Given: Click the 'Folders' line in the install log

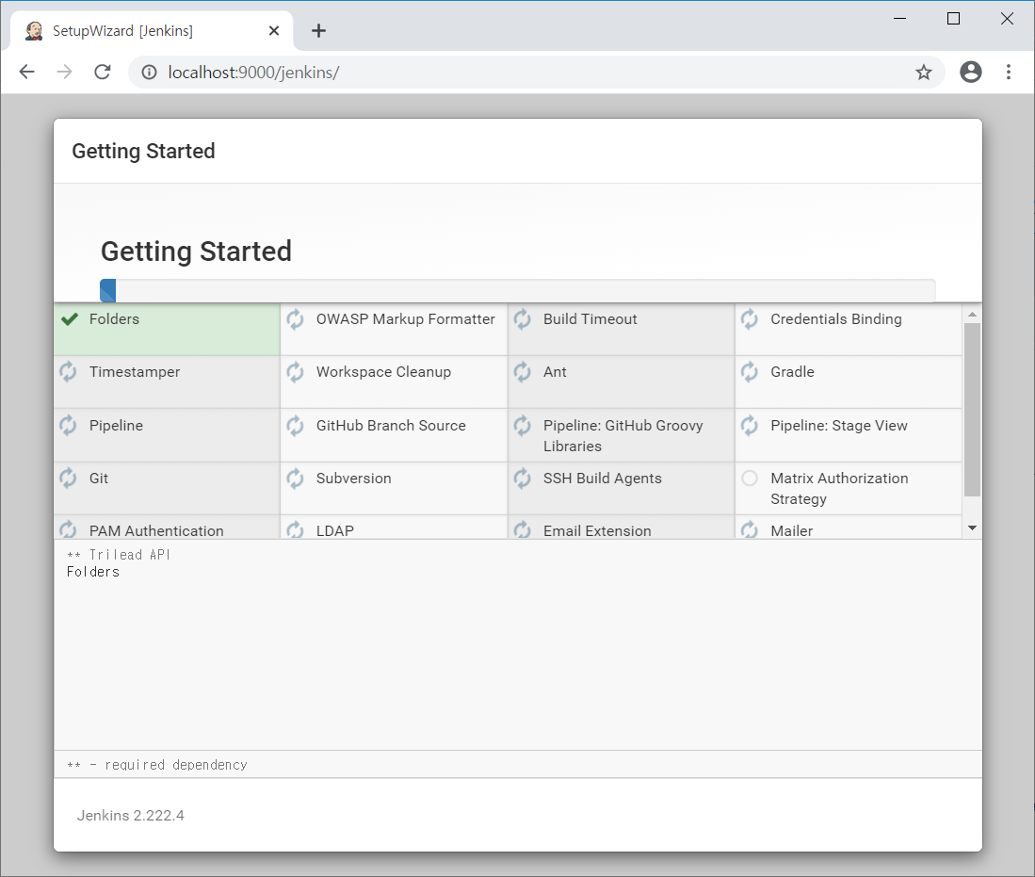Looking at the screenshot, I should (x=93, y=572).
